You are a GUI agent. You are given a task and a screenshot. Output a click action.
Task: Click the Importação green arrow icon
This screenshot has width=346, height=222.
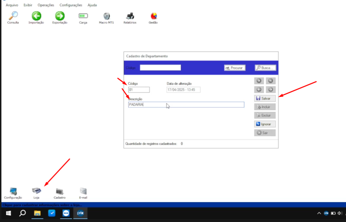36,16
